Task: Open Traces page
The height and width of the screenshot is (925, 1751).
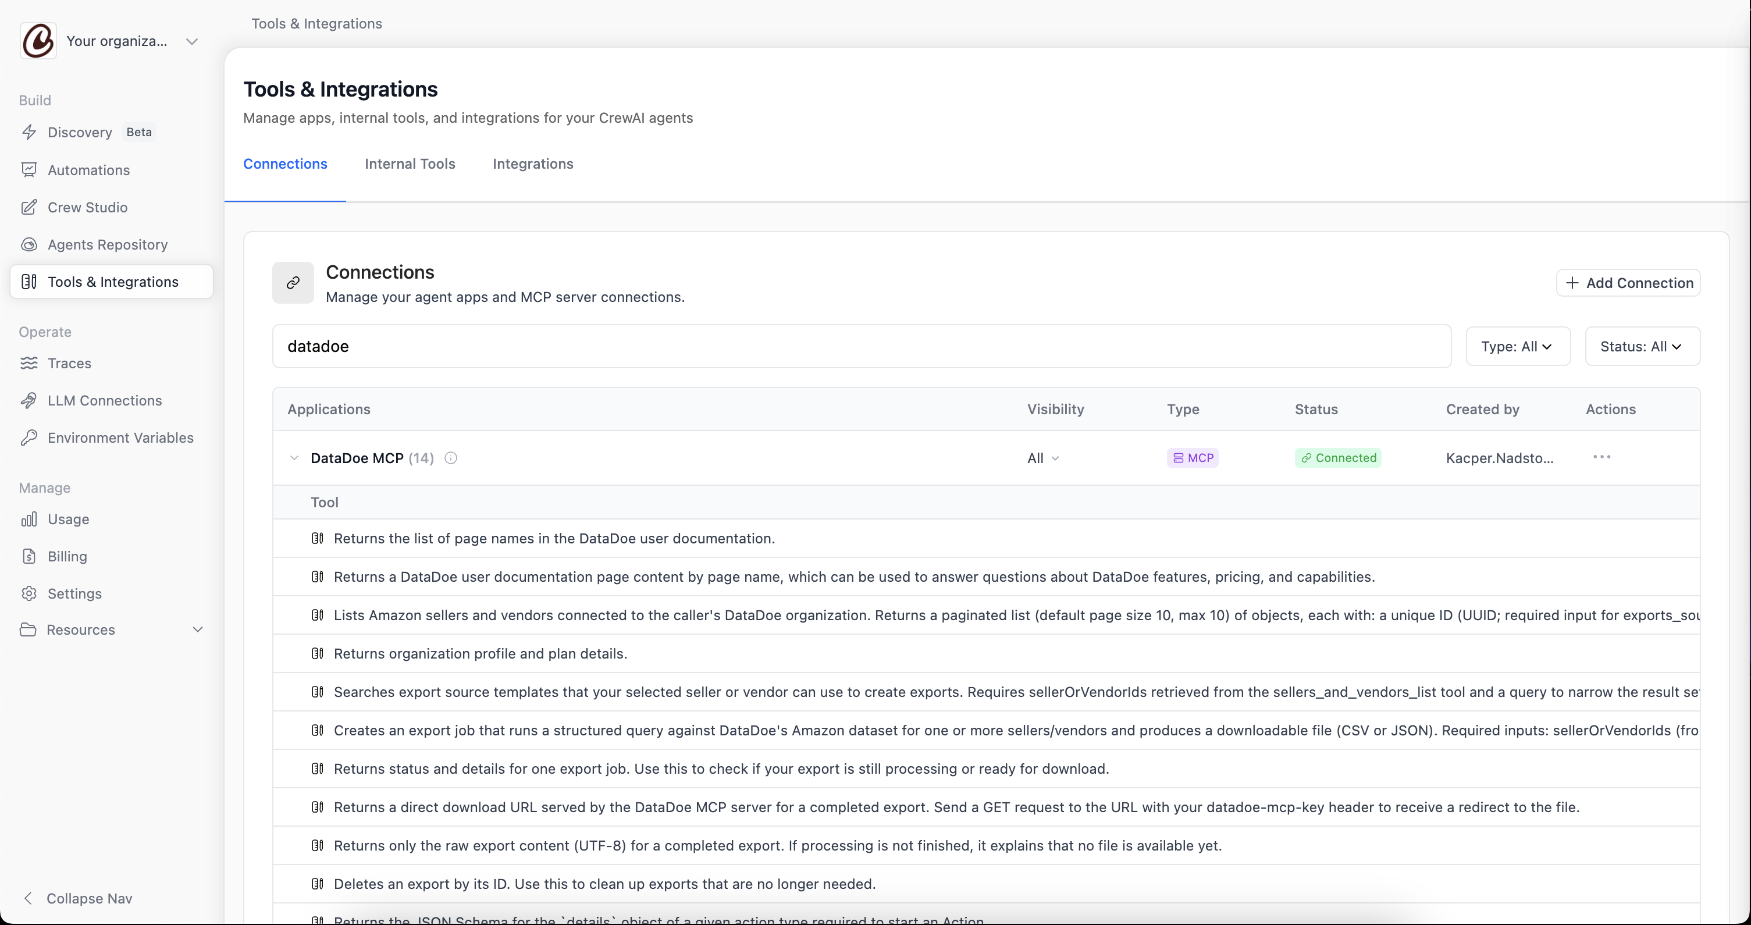Action: pos(69,364)
